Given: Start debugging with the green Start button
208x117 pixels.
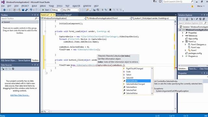Looking at the screenshot, I should click(45, 10).
